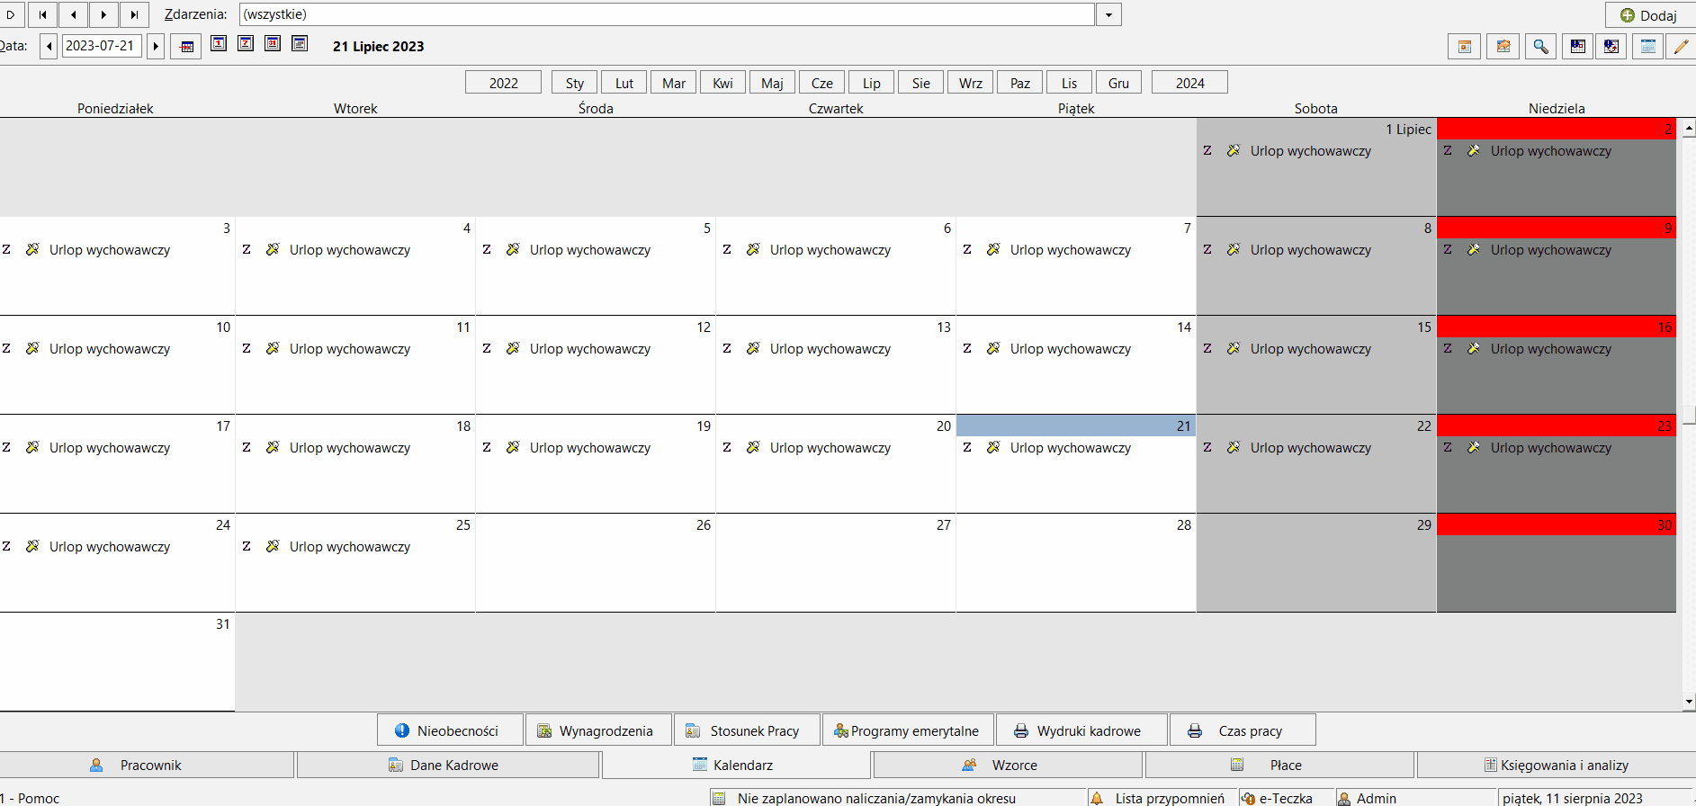The width and height of the screenshot is (1696, 806).
Task: Select month Cze
Action: point(822,83)
